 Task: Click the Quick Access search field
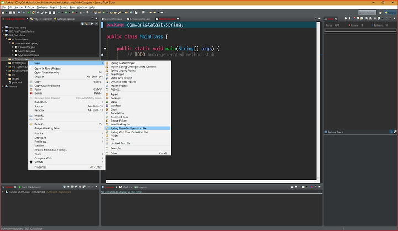click(x=367, y=13)
